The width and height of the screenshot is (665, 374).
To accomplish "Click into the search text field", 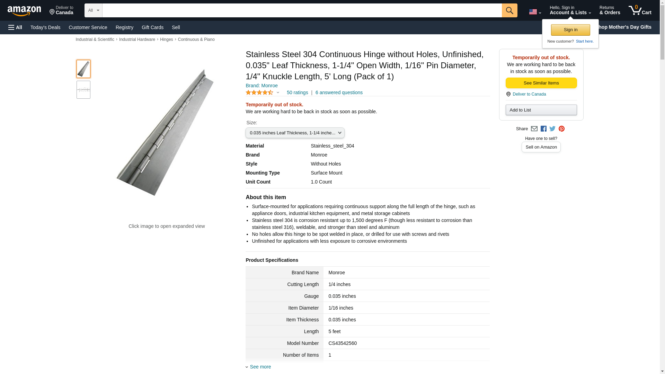I will point(302,10).
